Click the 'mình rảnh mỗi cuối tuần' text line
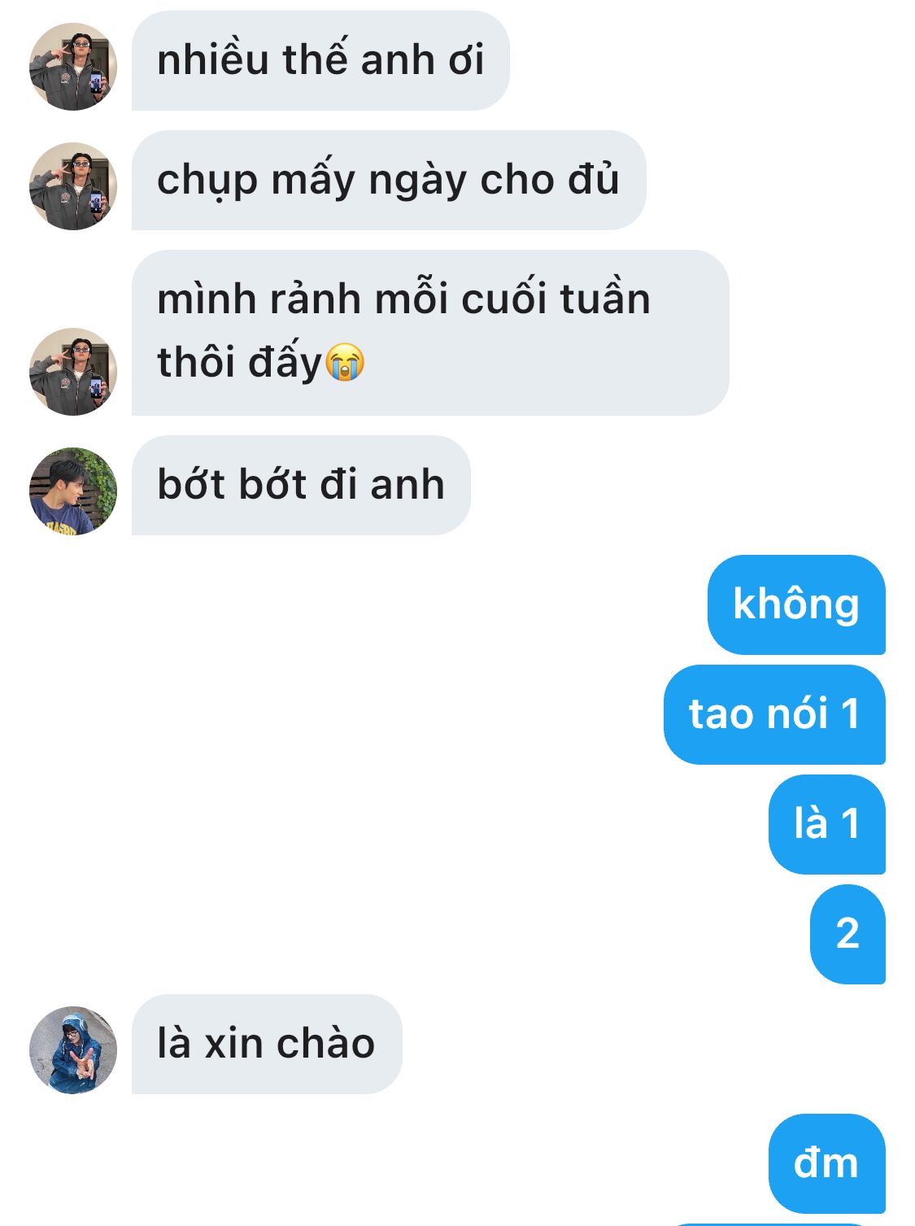 click(x=403, y=299)
